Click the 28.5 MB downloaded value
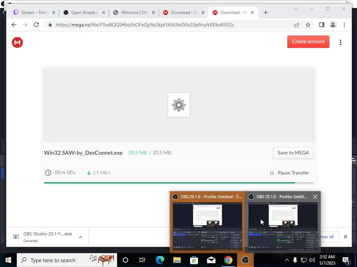This screenshot has width=357, height=267. 137,153
